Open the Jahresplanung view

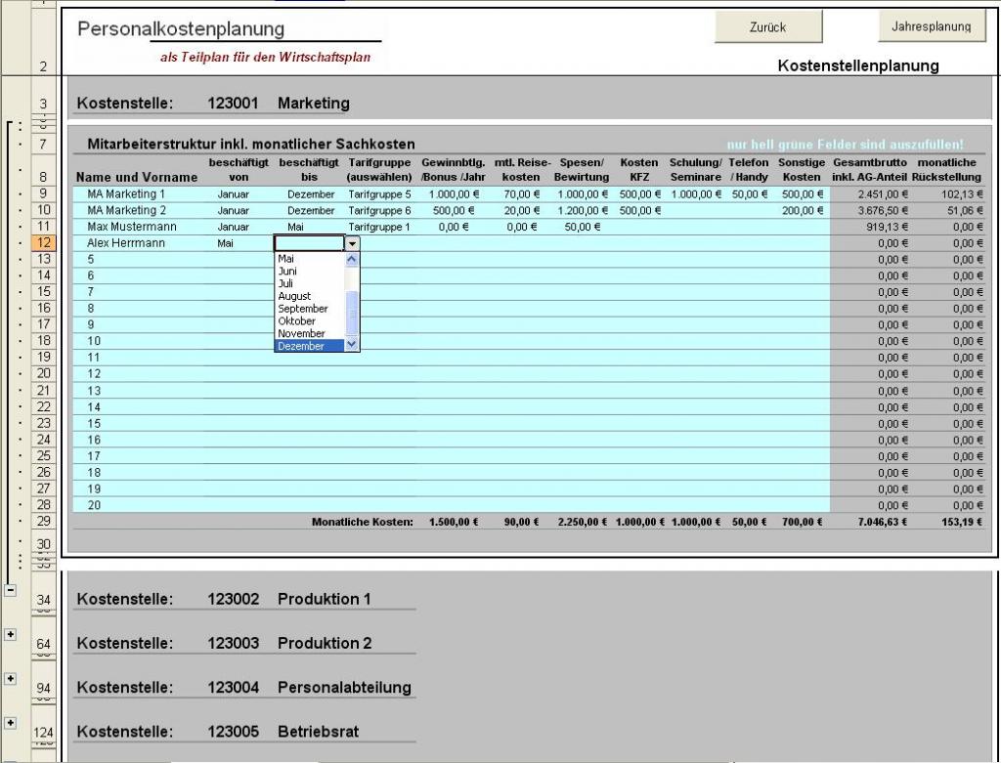[931, 27]
